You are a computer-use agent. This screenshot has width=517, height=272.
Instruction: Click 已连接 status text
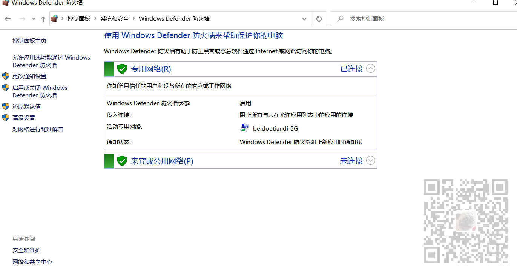pyautogui.click(x=351, y=69)
